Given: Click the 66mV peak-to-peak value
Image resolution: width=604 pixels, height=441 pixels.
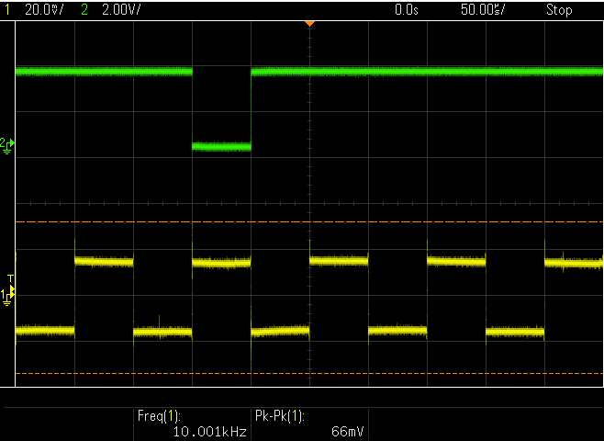Looking at the screenshot, I should click(348, 432).
